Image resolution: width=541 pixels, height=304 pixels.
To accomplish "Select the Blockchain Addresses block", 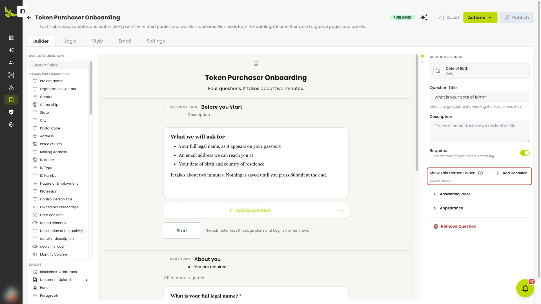I will (58, 272).
